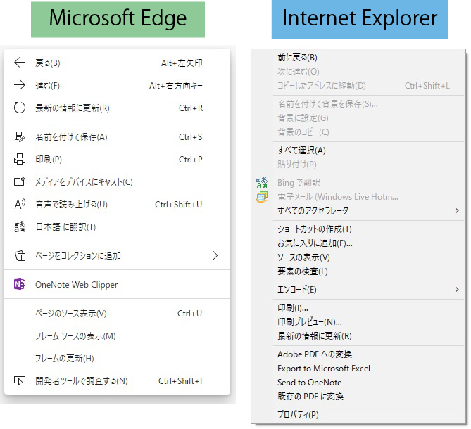The width and height of the screenshot is (471, 429).
Task: Select 印刷プレビュー(N)...
Action: click(358, 322)
